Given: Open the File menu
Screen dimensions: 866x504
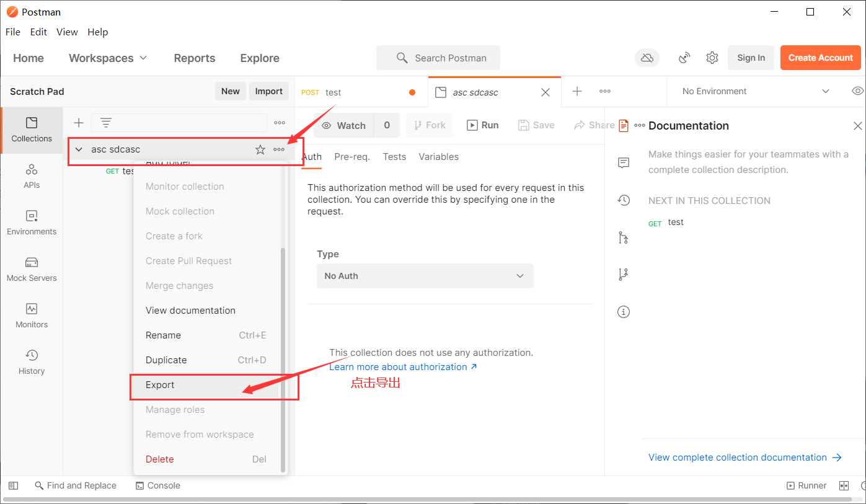Looking at the screenshot, I should coord(13,32).
